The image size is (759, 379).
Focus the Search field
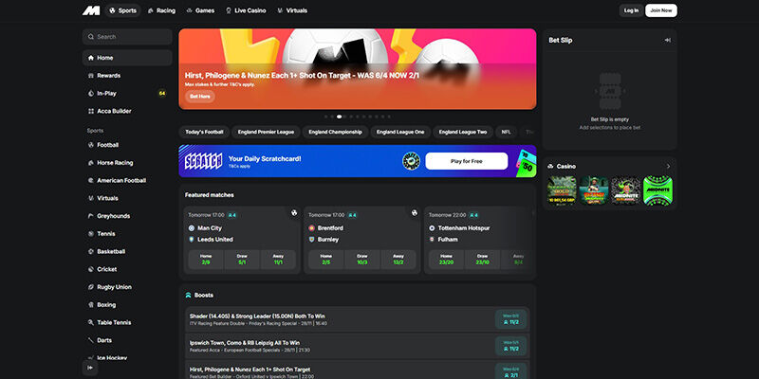coord(127,37)
